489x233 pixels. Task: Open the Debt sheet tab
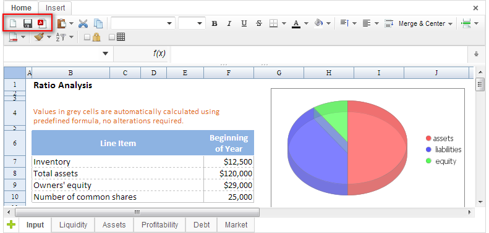coord(202,224)
